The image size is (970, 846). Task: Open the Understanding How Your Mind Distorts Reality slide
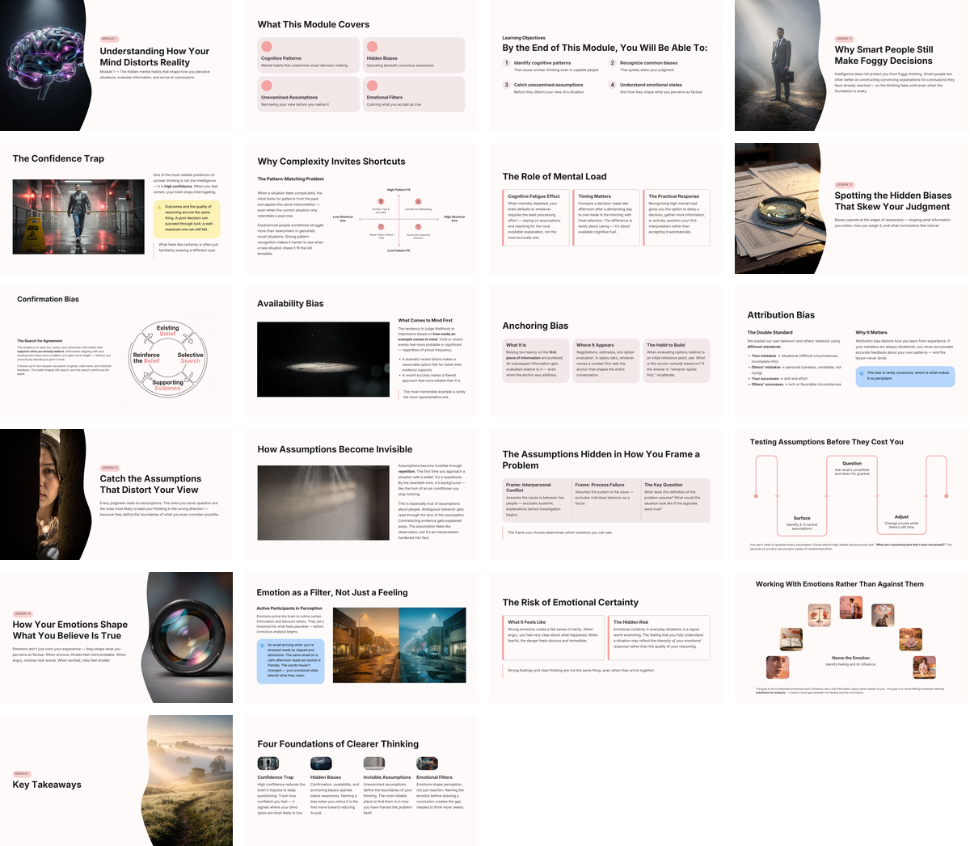[x=116, y=65]
